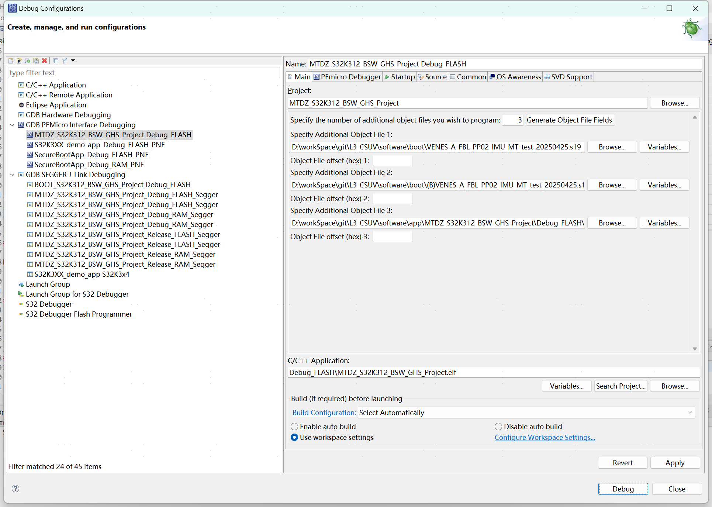Open the SVD Support tab
Image resolution: width=712 pixels, height=507 pixels.
pyautogui.click(x=568, y=77)
